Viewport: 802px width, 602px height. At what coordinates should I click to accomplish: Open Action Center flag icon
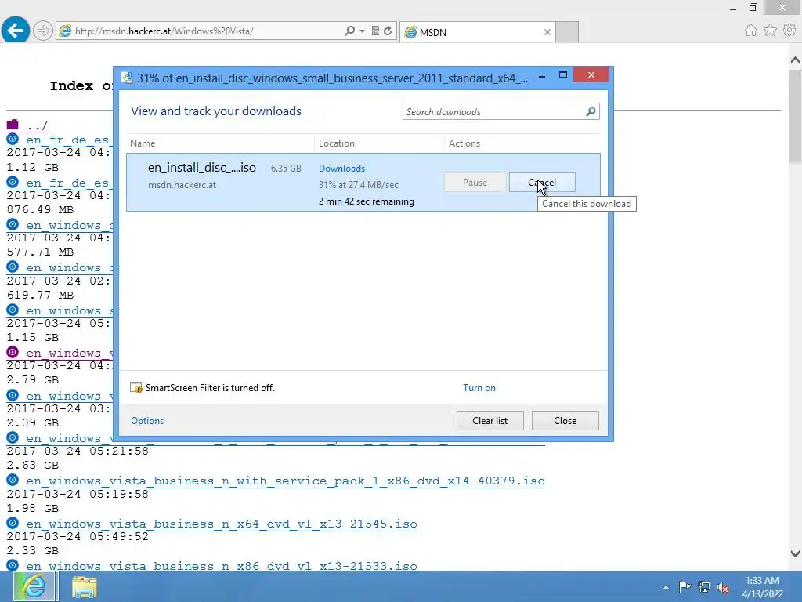click(685, 586)
